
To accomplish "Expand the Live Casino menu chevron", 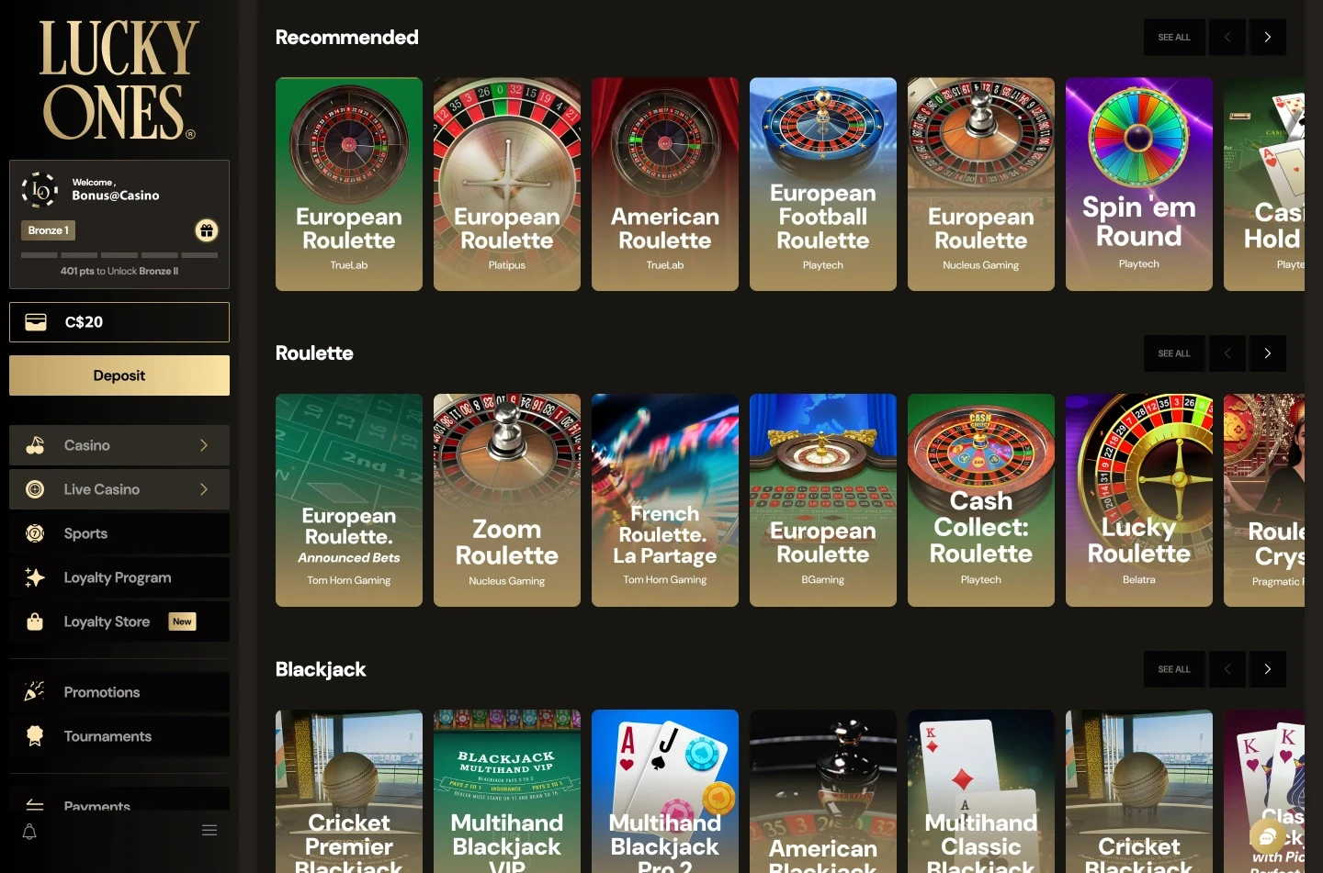I will (x=204, y=489).
